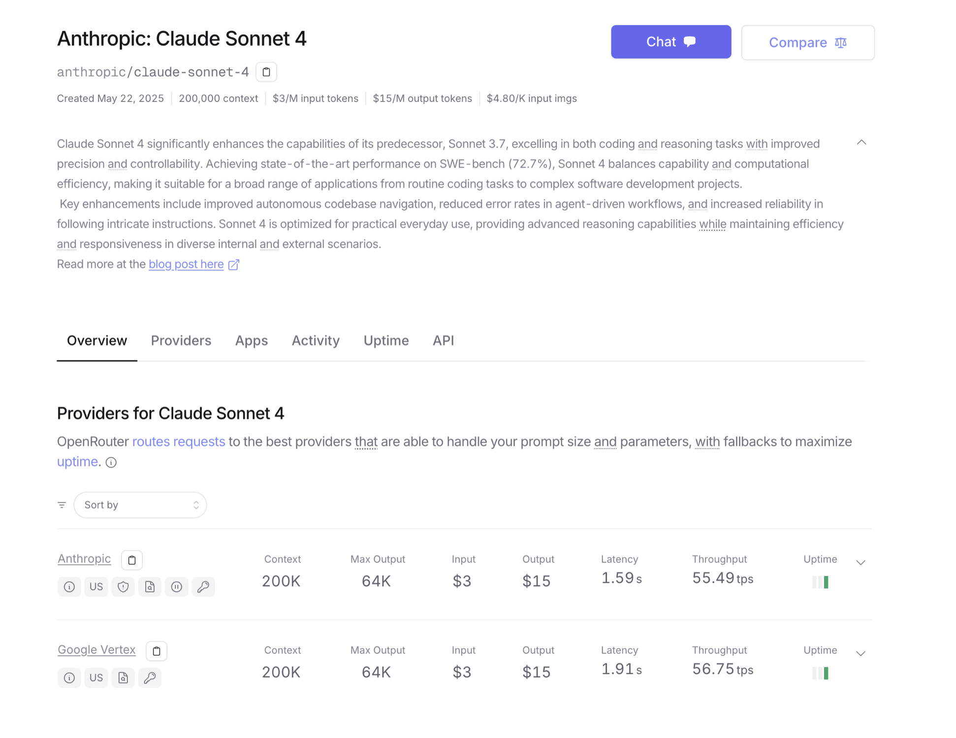Switch to the Activity tab
The width and height of the screenshot is (956, 738).
pyautogui.click(x=316, y=341)
